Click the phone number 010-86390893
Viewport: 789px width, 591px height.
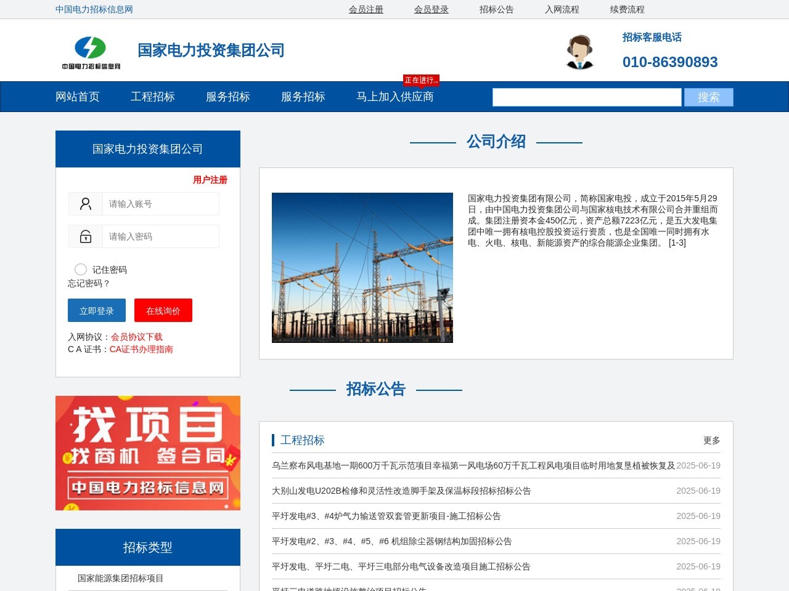click(x=670, y=62)
